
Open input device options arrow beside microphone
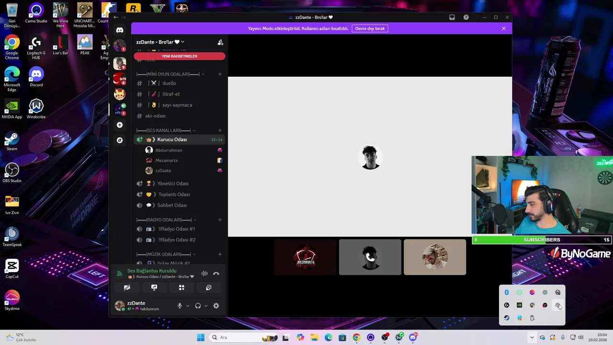point(188,306)
